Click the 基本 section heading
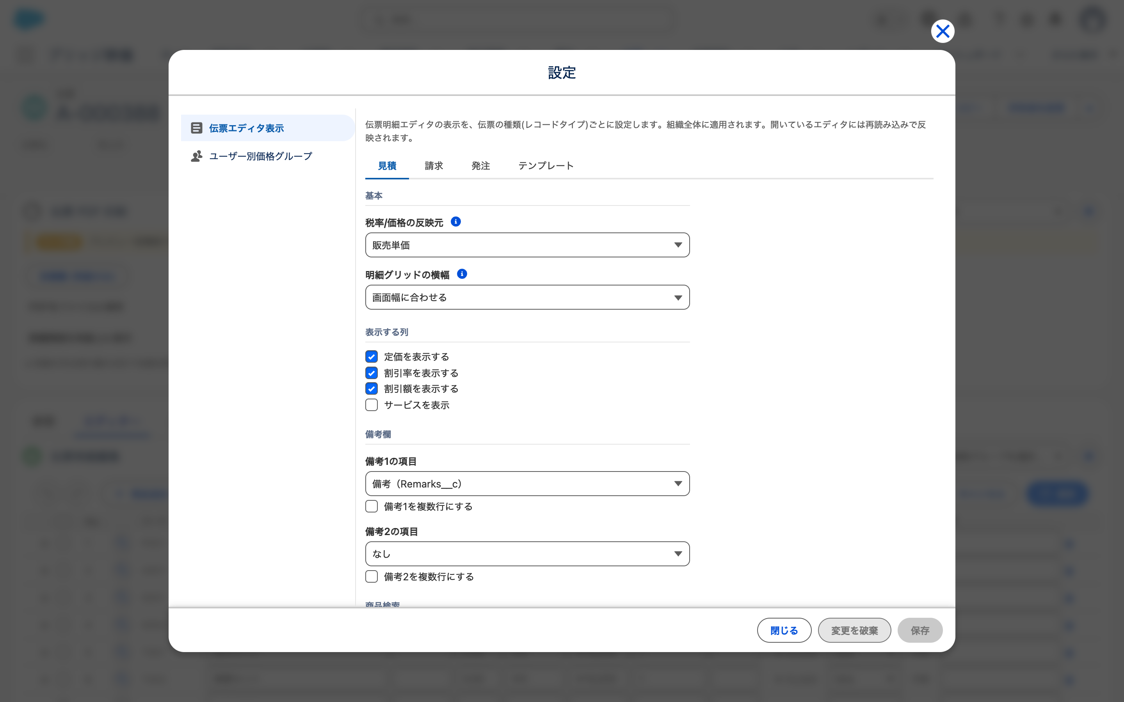The image size is (1124, 702). pyautogui.click(x=374, y=196)
